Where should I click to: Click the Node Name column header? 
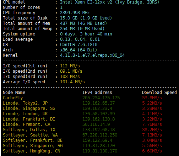coord(14,93)
